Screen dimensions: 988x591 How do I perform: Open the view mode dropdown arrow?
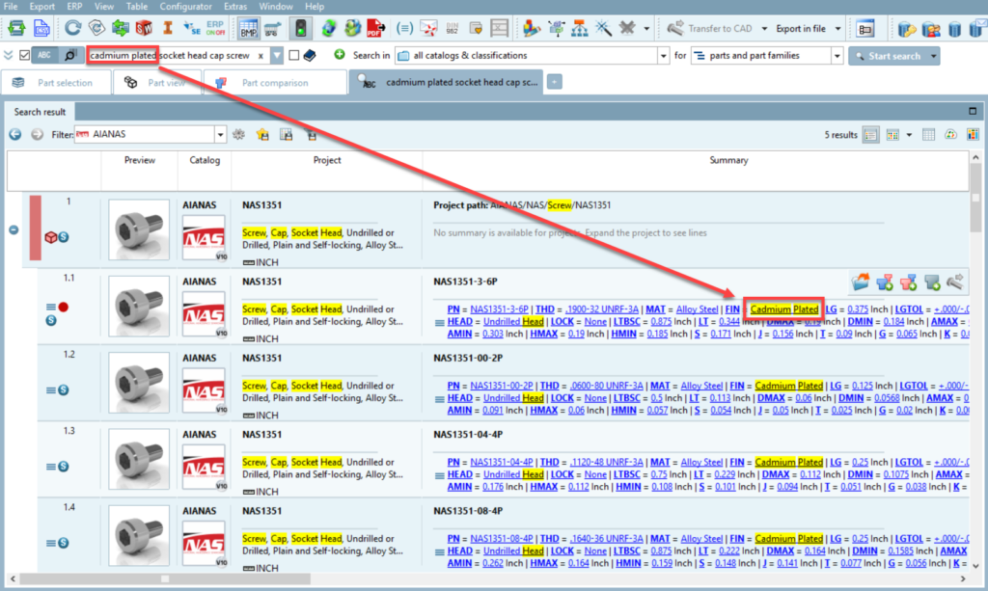tap(909, 135)
